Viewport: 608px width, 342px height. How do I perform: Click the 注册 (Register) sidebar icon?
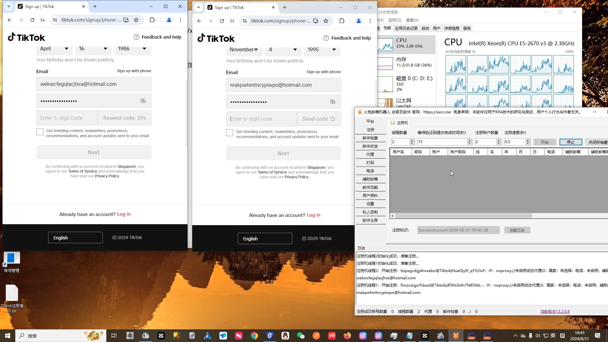(370, 130)
